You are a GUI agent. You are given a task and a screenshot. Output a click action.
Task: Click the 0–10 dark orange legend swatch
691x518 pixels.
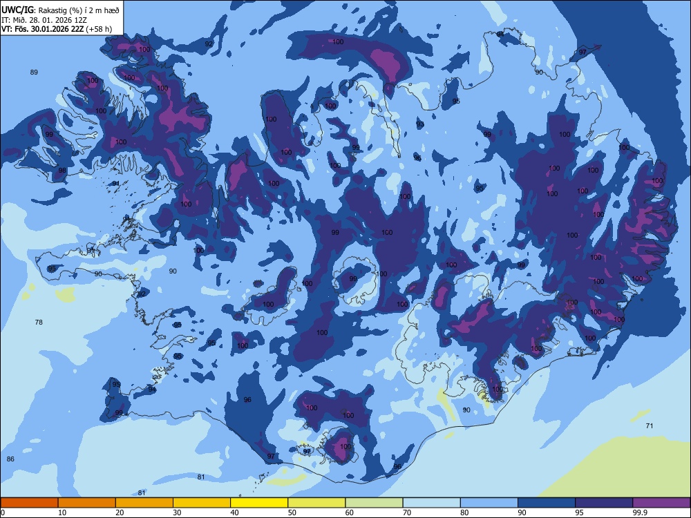[x=29, y=503]
